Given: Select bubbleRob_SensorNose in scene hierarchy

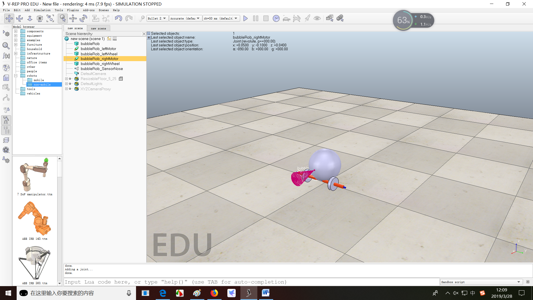Looking at the screenshot, I should click(x=102, y=69).
